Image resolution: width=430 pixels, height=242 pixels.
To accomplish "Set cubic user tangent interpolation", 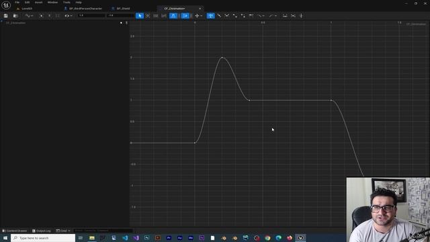I will tap(219, 16).
